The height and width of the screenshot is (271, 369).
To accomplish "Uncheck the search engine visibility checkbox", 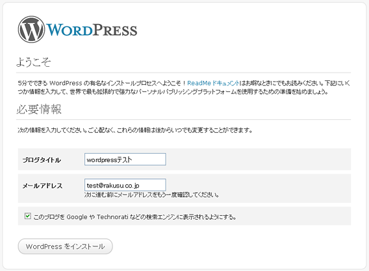I will (x=28, y=216).
